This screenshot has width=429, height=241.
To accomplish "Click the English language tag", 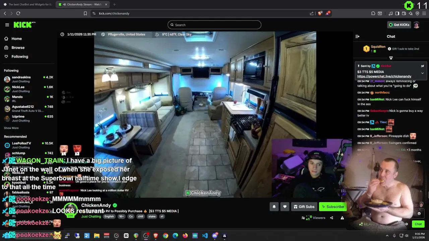I will coord(109,217).
